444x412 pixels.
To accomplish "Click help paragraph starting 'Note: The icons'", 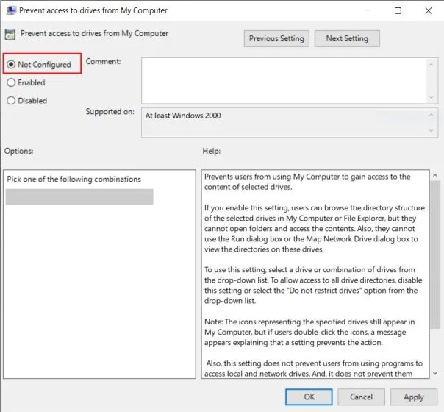I will pos(309,332).
